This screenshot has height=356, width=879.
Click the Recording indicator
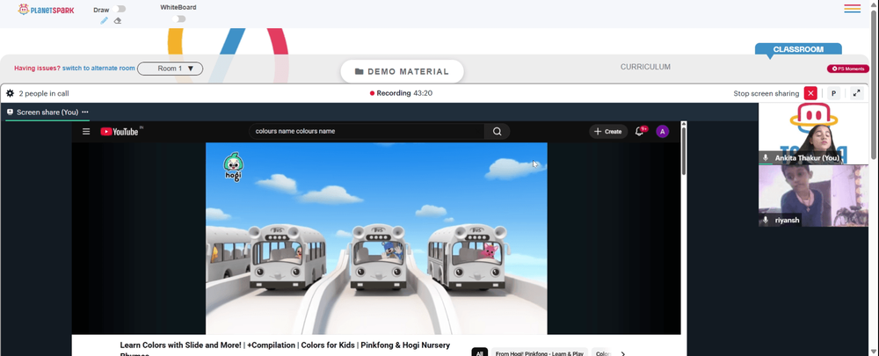point(401,93)
